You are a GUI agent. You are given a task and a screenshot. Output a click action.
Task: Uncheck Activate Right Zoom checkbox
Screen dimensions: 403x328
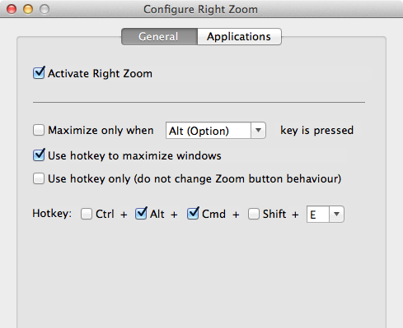click(x=39, y=73)
